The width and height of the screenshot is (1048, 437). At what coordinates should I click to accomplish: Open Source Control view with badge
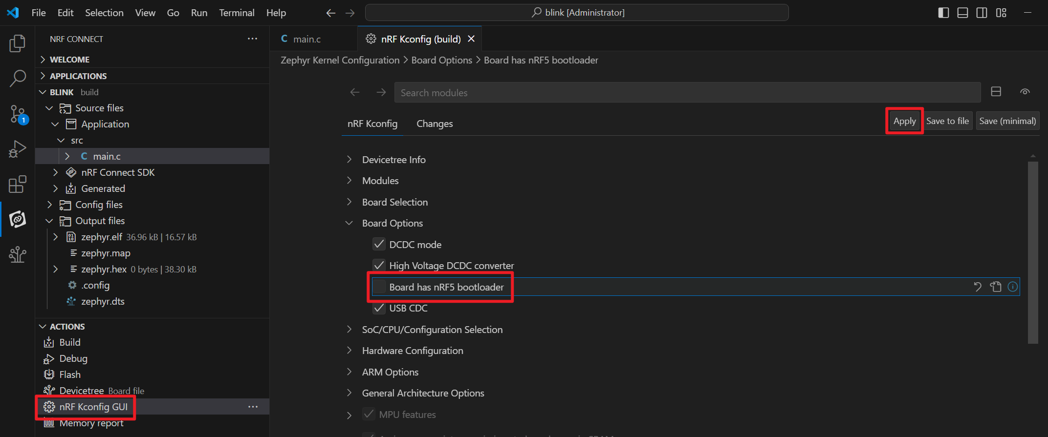point(18,114)
